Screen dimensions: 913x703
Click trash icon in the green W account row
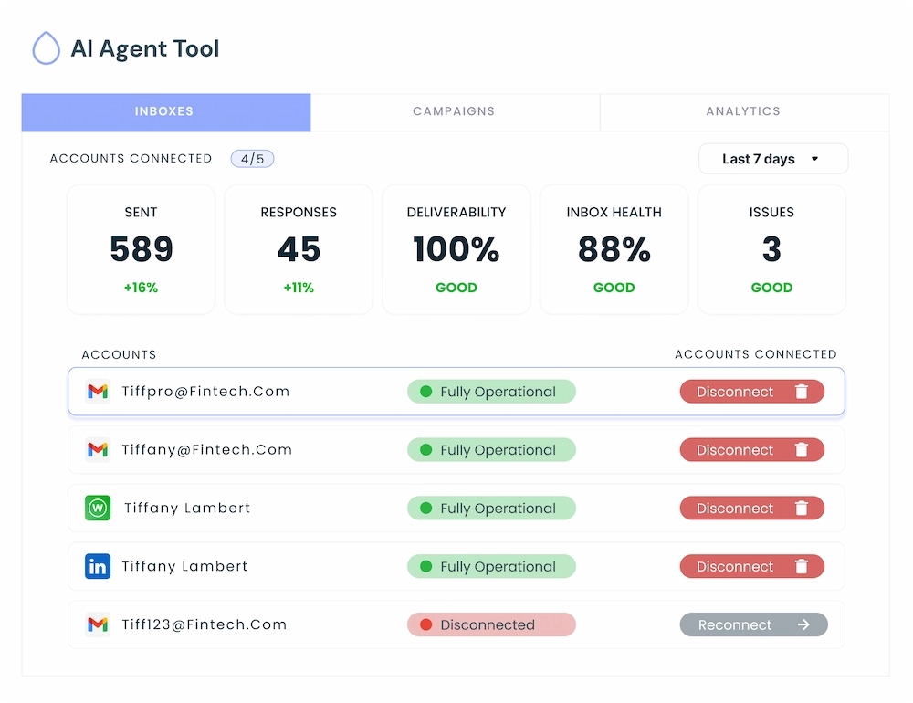click(802, 508)
